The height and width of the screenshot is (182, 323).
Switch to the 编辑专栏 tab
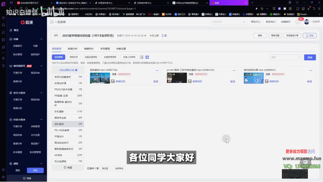pos(89,49)
